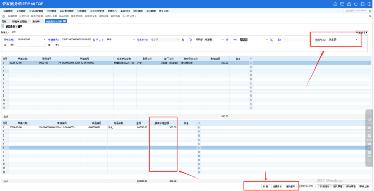This screenshot has height=191, width=374.
Task: Open the 单据中心 menu
Action: (x=112, y=11)
